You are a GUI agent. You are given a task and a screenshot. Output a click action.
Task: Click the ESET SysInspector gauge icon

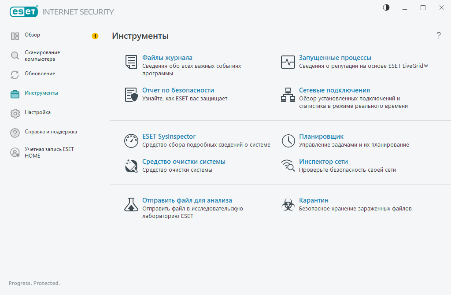(x=131, y=141)
